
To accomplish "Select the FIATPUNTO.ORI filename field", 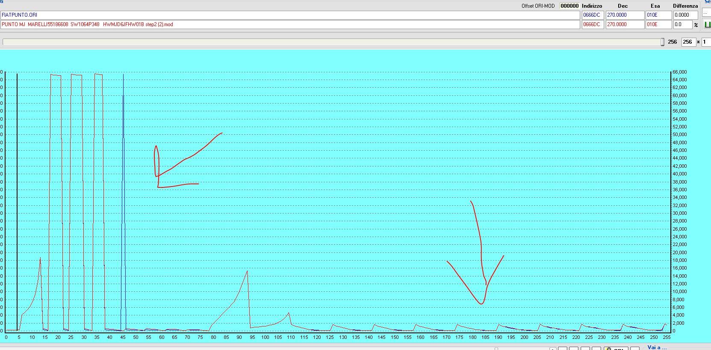I will point(290,15).
